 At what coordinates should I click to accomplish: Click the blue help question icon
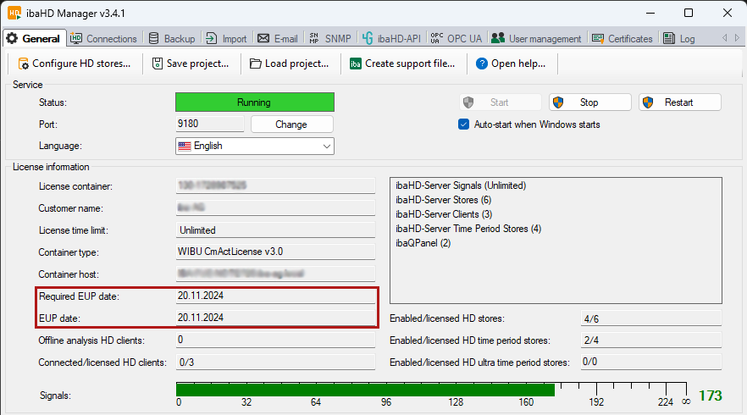click(482, 64)
